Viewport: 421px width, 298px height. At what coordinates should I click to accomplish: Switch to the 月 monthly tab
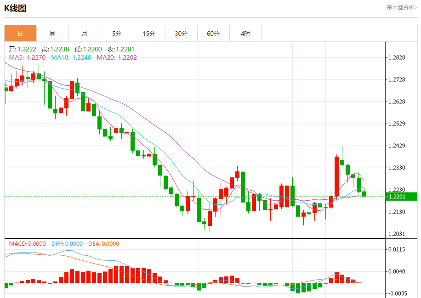pyautogui.click(x=85, y=34)
